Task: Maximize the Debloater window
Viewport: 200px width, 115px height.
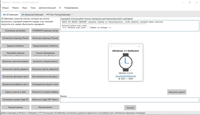Action: tap(190, 2)
